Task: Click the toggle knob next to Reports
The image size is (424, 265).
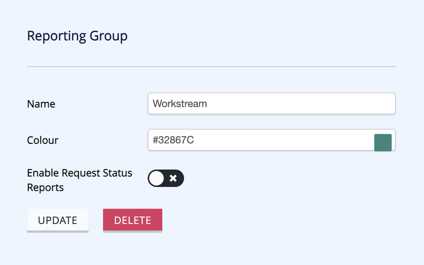Action: (x=157, y=178)
